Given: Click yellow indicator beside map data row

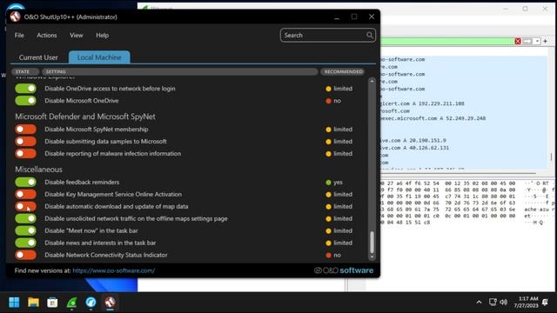Looking at the screenshot, I should click(x=328, y=207).
